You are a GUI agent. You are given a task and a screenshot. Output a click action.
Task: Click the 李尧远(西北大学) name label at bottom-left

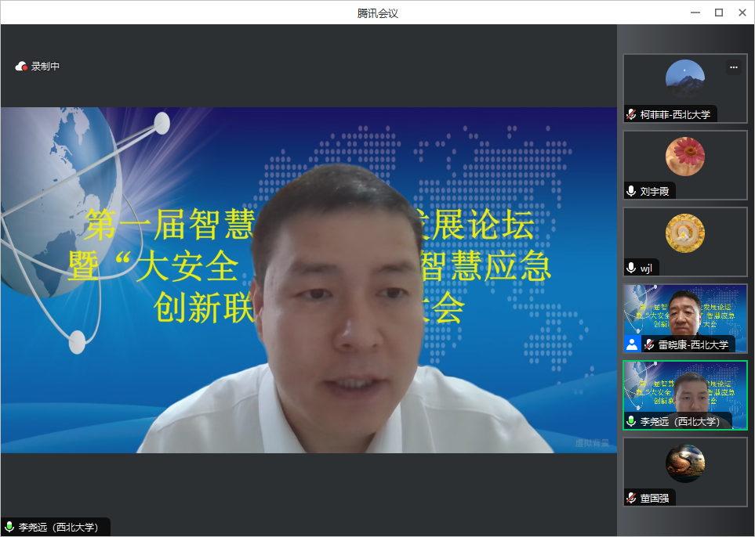tap(60, 528)
